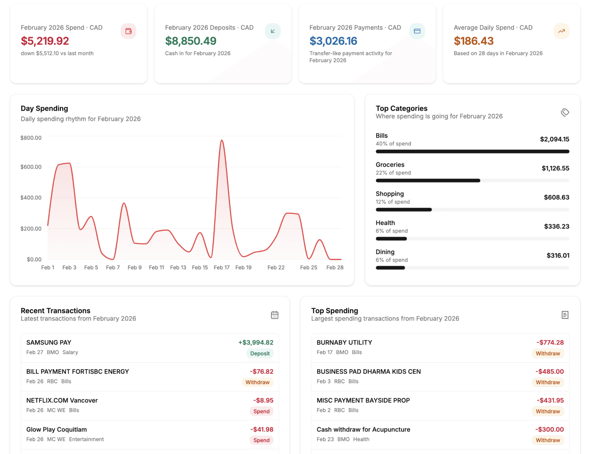Click the Bills category progress bar
590x454 pixels.
pos(472,151)
